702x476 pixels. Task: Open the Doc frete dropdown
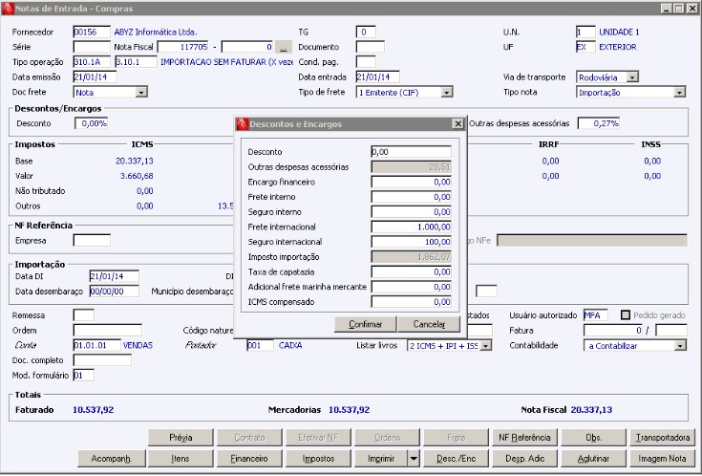[x=141, y=93]
